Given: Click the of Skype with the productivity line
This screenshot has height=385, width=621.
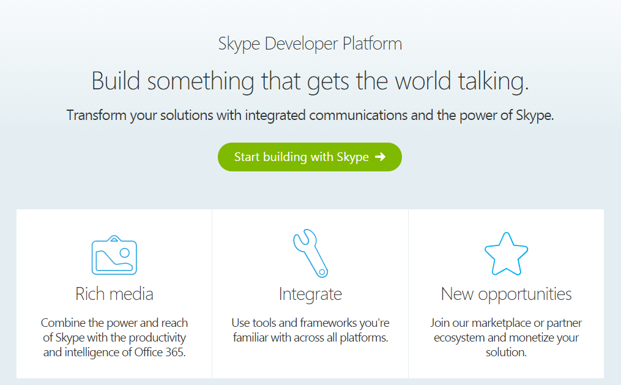Looking at the screenshot, I should [114, 337].
